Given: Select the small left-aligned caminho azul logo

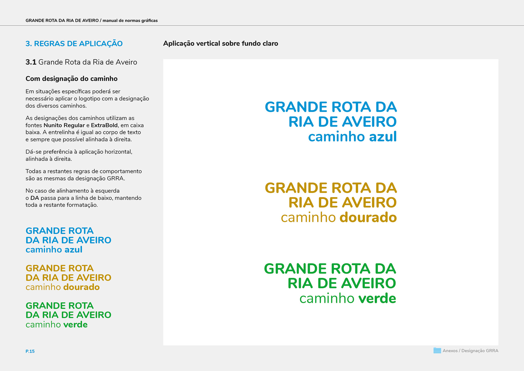Looking at the screenshot, I should [x=68, y=240].
